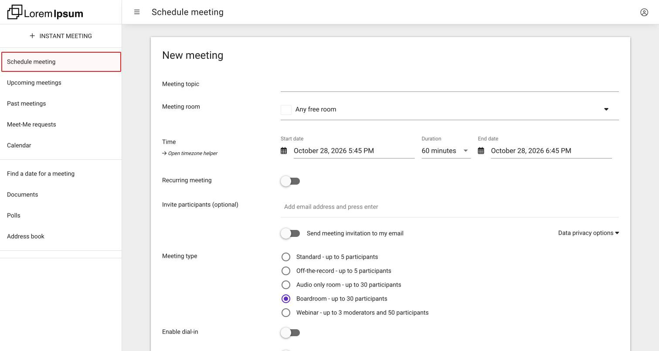Focus the Invite participants email field
This screenshot has height=351, width=659.
click(450, 207)
